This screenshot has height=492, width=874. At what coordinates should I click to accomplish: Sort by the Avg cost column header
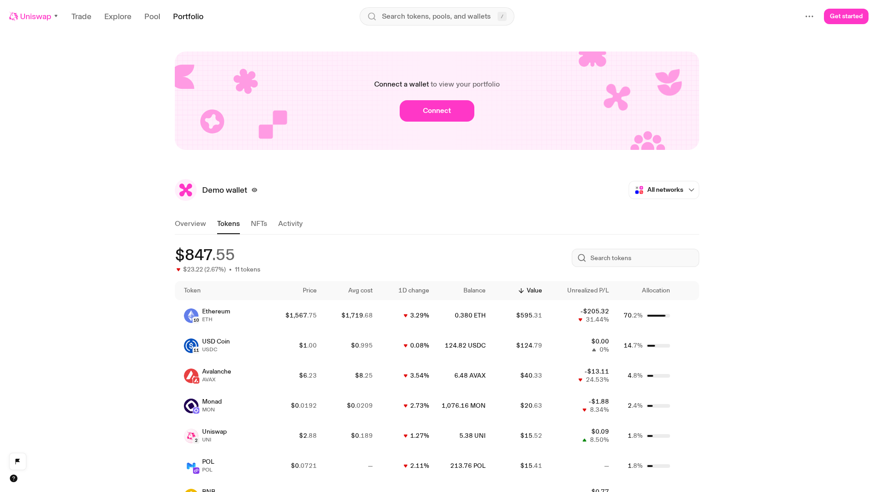(x=361, y=291)
